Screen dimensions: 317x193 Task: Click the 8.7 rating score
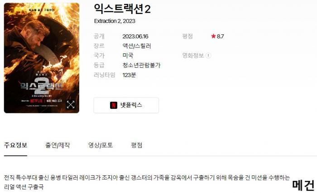[221, 36]
